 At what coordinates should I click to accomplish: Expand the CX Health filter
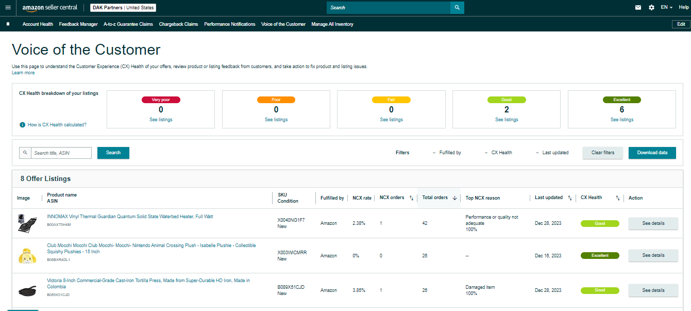(x=498, y=153)
